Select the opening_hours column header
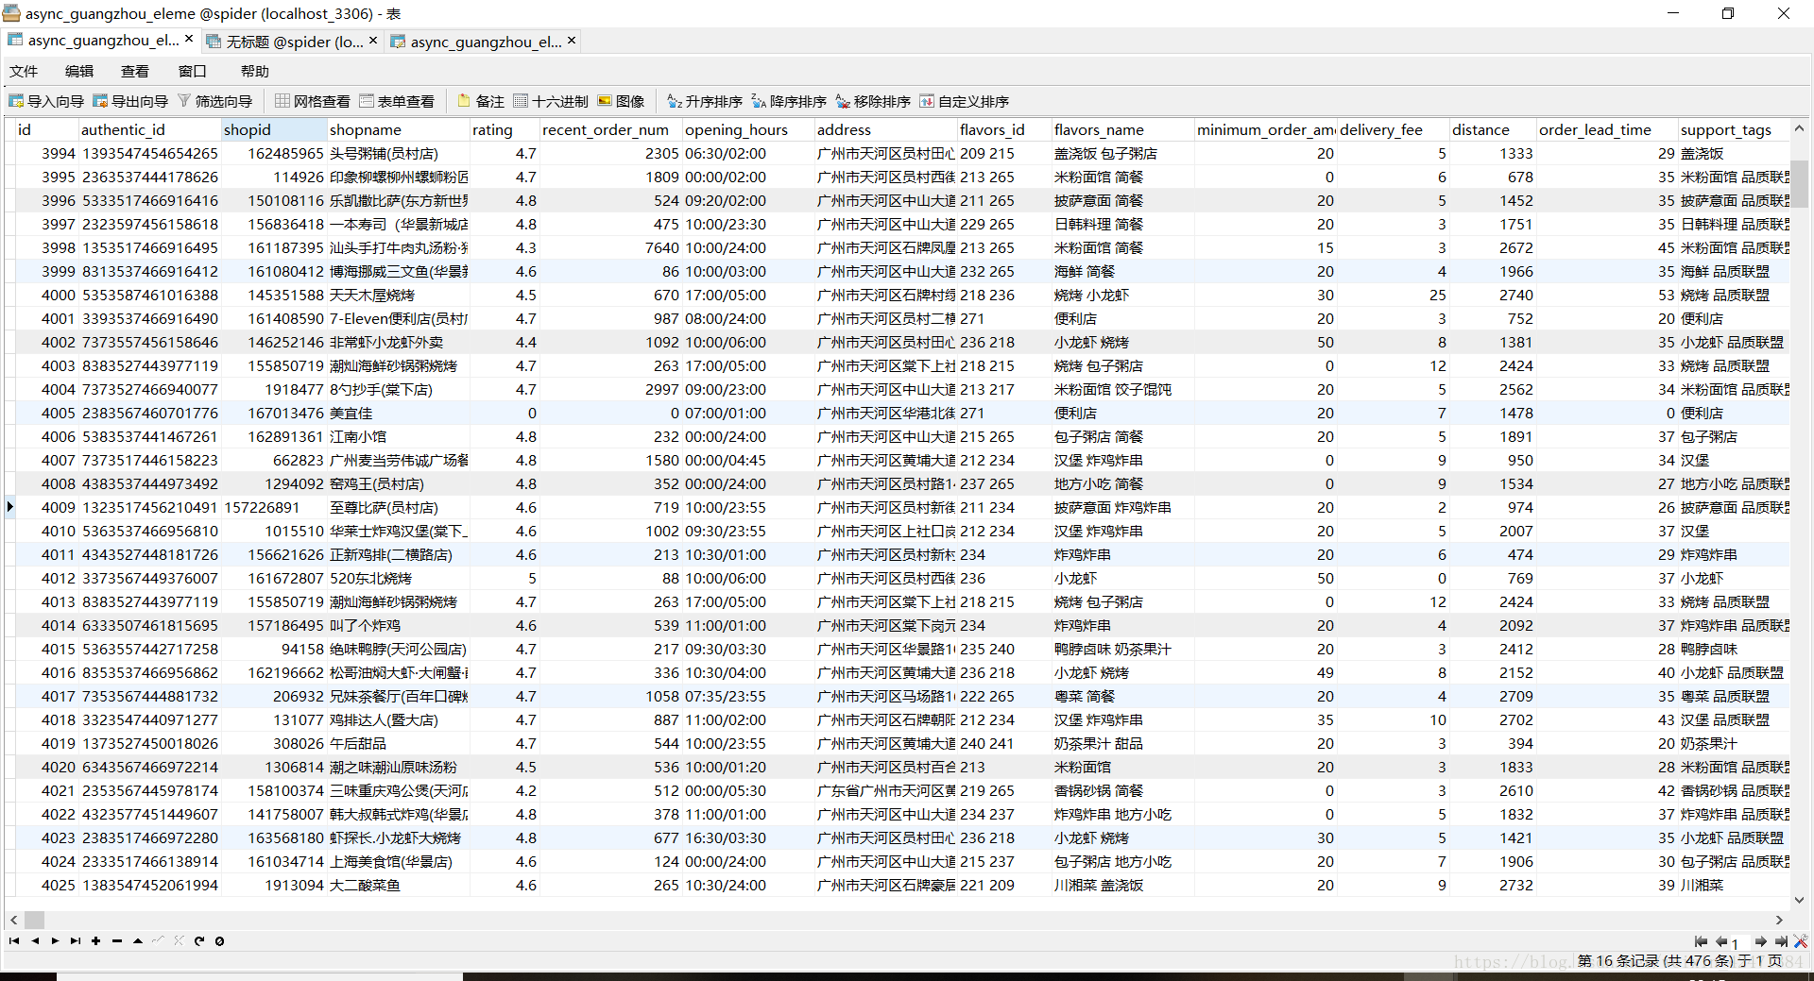This screenshot has height=981, width=1814. click(748, 130)
